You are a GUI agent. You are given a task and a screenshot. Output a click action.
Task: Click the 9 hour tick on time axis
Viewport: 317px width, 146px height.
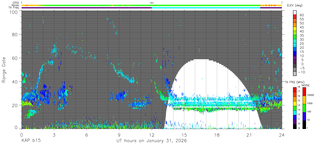click(x=119, y=135)
